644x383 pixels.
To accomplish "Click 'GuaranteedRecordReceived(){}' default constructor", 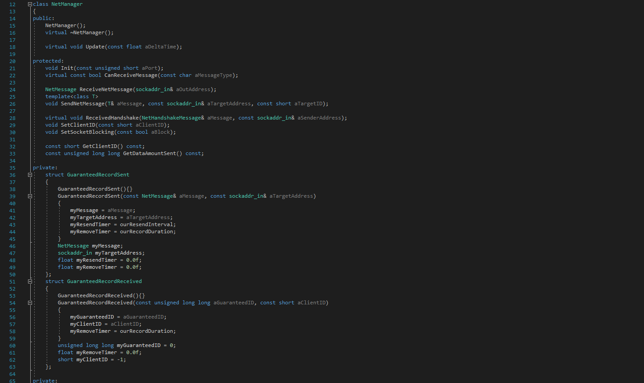I will point(101,295).
